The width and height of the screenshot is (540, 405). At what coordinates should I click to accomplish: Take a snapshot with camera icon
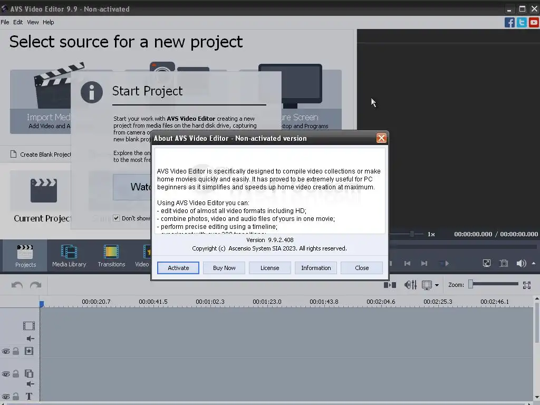[x=504, y=264]
